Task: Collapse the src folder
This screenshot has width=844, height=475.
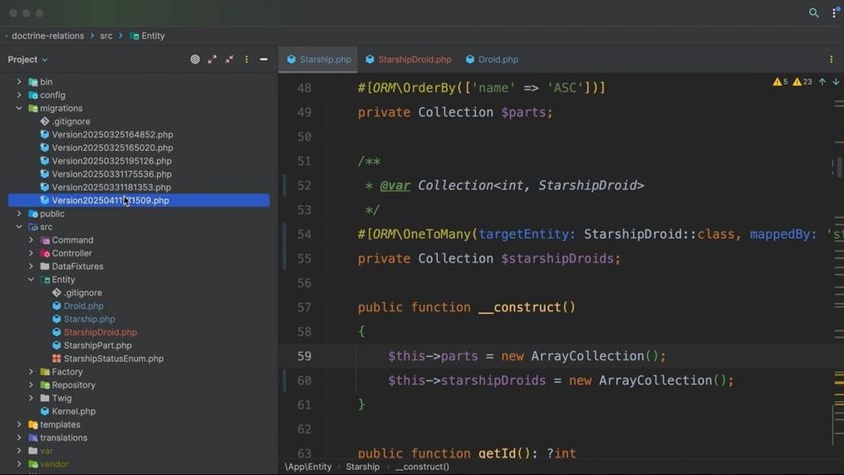Action: click(x=19, y=226)
